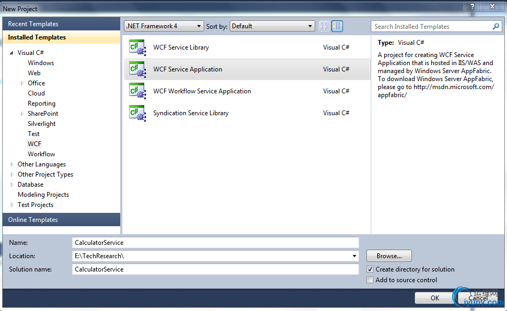
Task: Click the WCF Service Library template icon
Action: coord(137,47)
